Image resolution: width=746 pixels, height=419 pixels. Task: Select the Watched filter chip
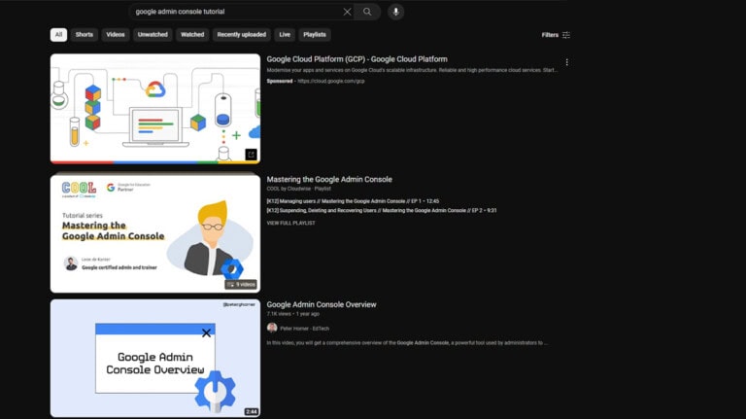[x=192, y=35]
